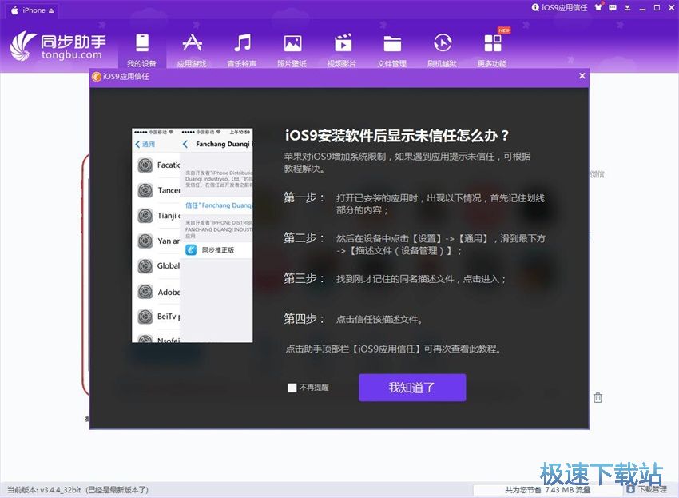
Task: Open 下载管理 download manager
Action: pos(646,489)
